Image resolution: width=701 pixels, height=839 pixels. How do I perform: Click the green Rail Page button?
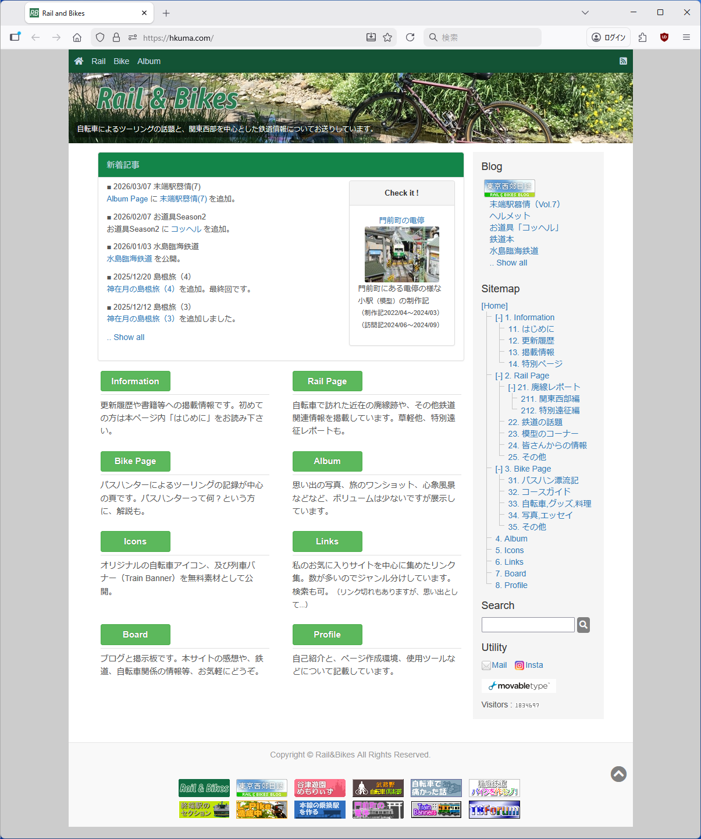tap(327, 381)
